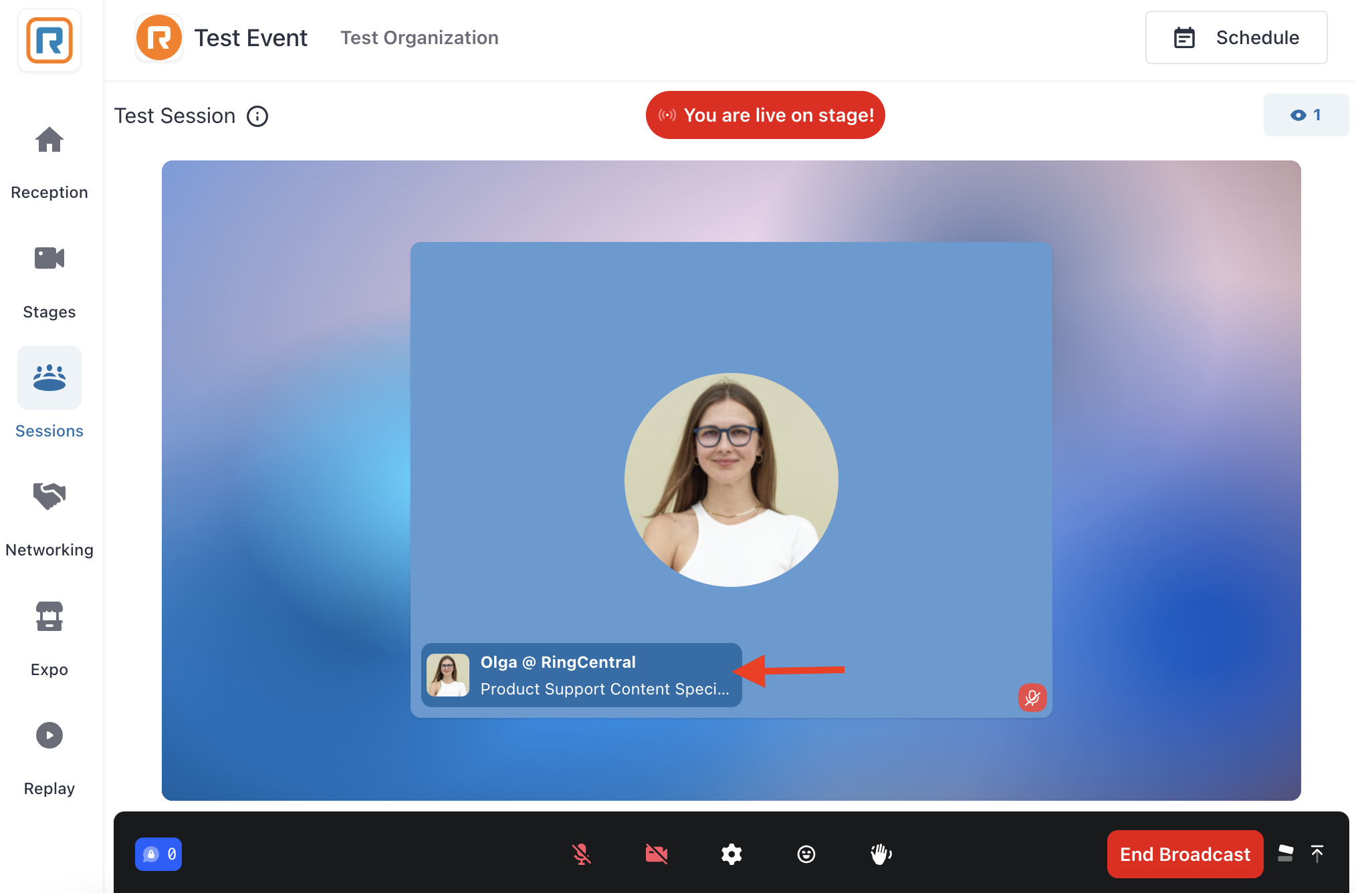
Task: Raise hand using the hand icon
Action: (881, 854)
